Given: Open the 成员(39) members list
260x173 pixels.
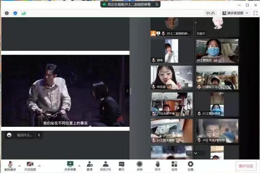Looking at the screenshot, I should [106, 166].
